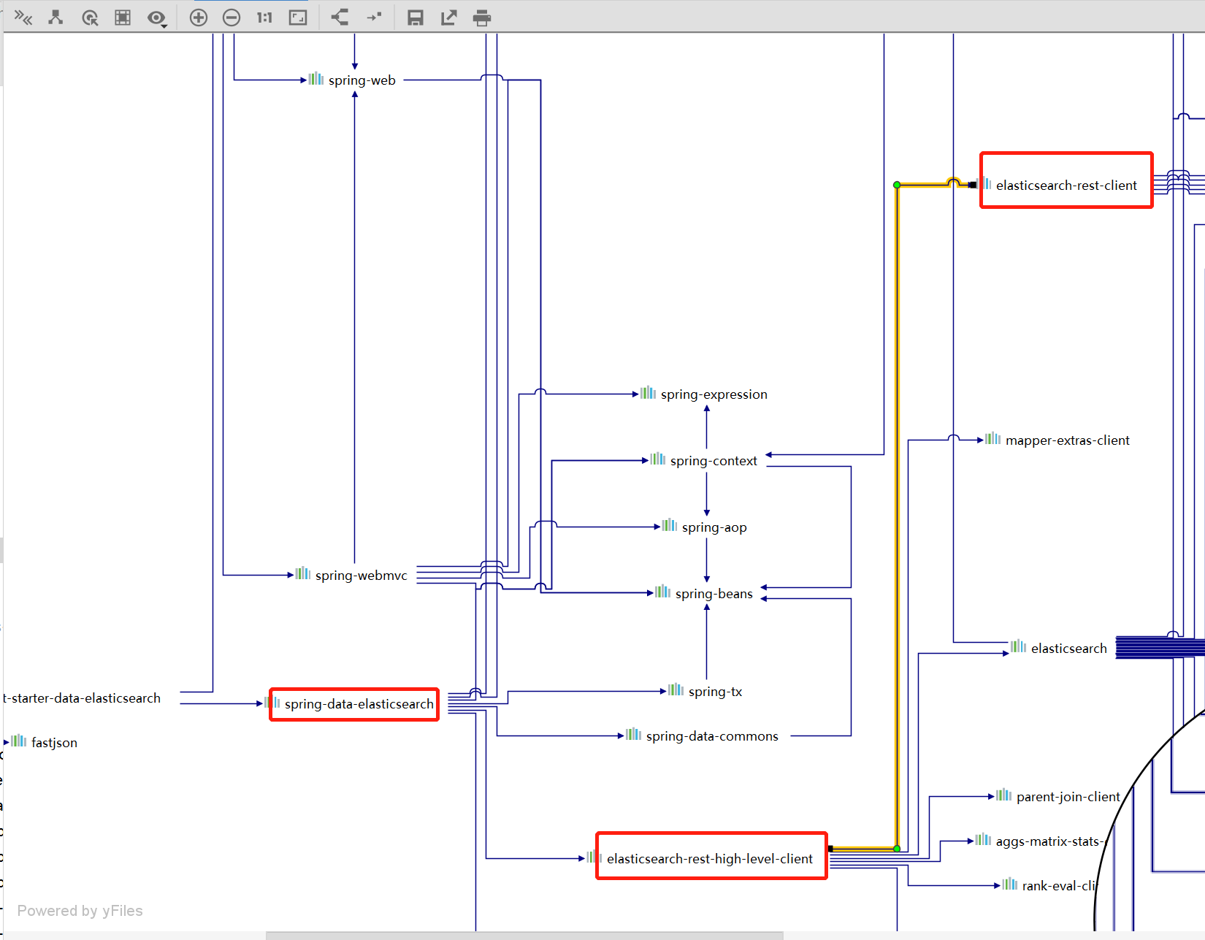Click the collapse/expand arrows toolbar icon

(x=23, y=18)
